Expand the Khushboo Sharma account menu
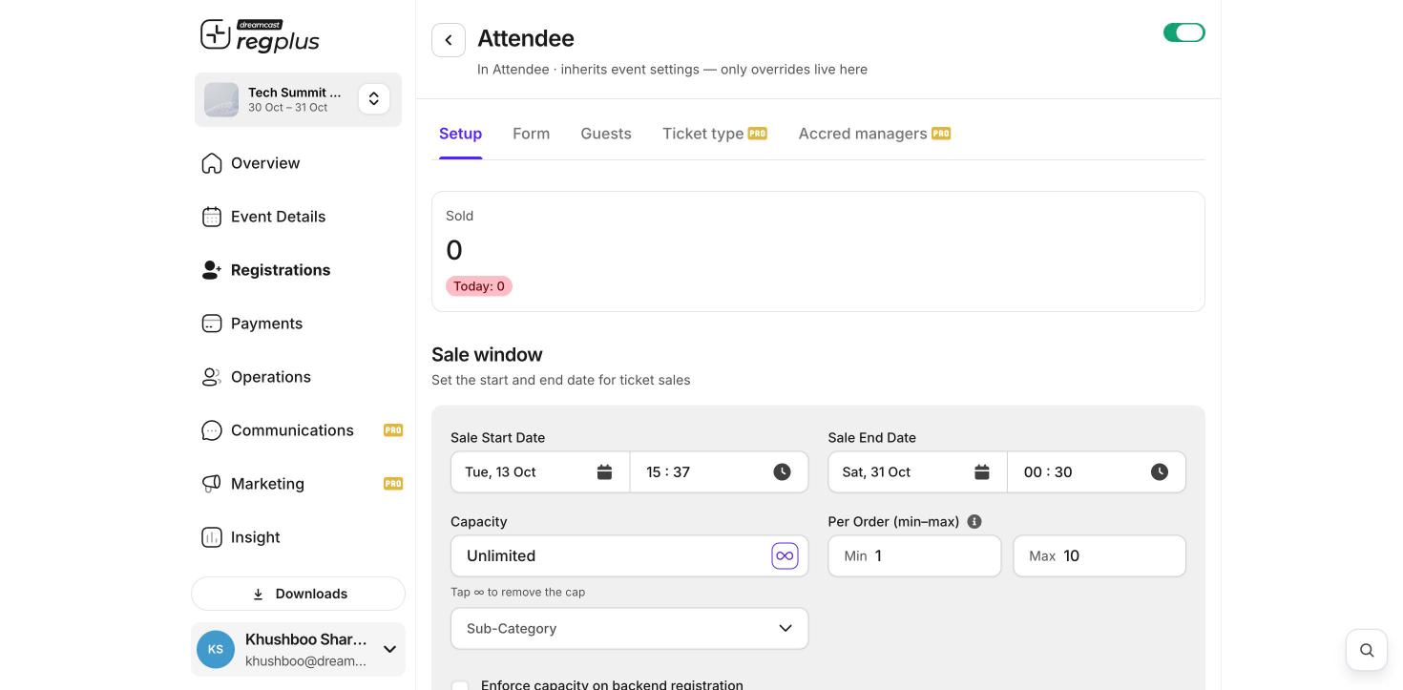 pos(389,649)
